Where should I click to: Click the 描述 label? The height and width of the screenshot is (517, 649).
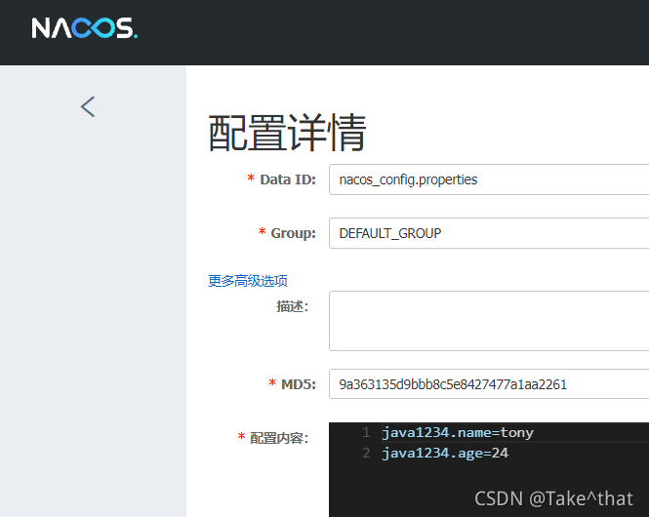292,306
